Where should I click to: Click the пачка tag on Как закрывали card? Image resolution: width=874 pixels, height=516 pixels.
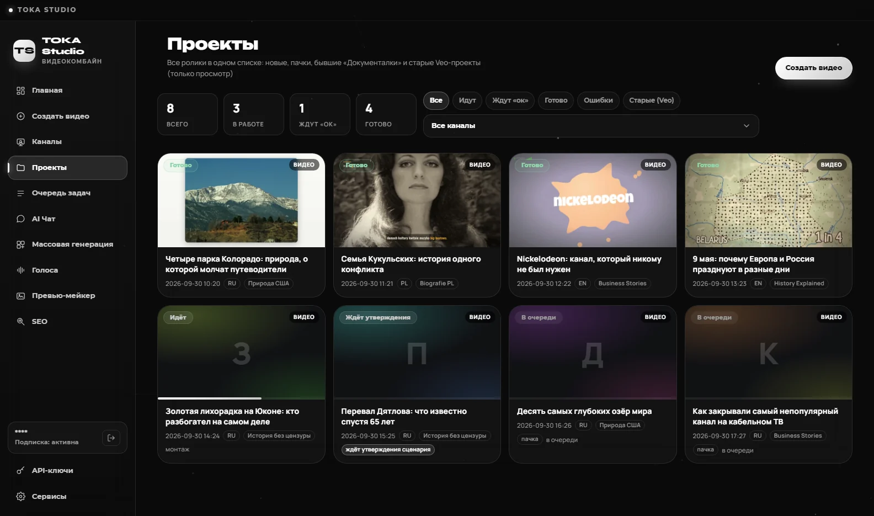pyautogui.click(x=705, y=450)
